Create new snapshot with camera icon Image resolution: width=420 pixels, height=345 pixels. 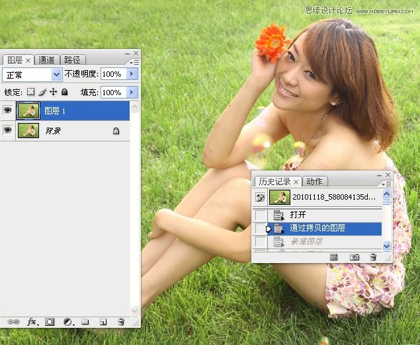coord(355,256)
